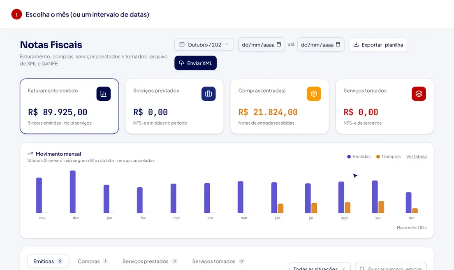This screenshot has width=454, height=270.
Task: Click the bar chart icon on Faturamento emitido
Action: (103, 94)
